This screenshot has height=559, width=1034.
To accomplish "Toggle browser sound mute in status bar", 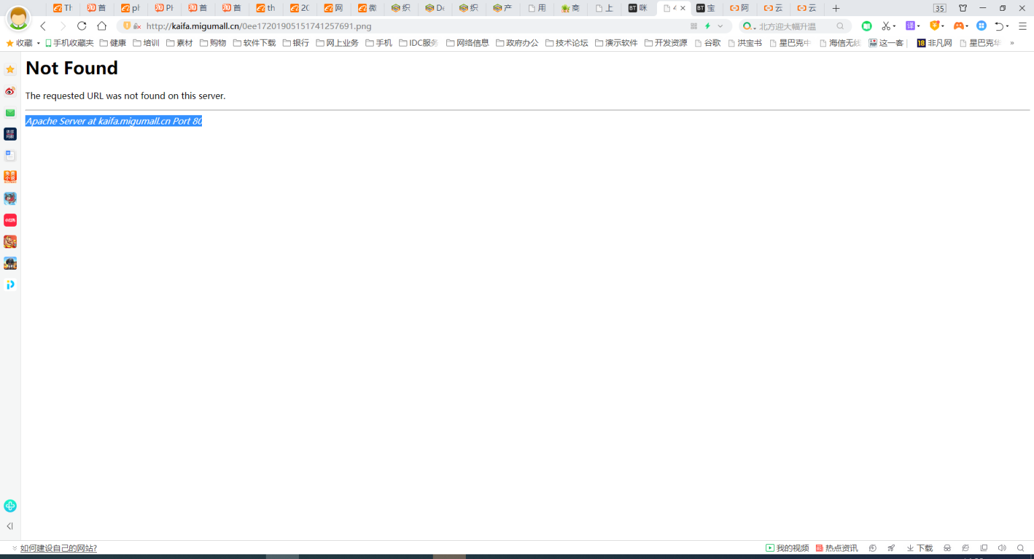I will [1002, 548].
